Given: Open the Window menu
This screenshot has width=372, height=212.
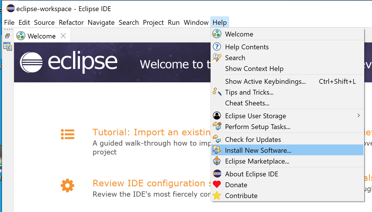Looking at the screenshot, I should [x=196, y=23].
